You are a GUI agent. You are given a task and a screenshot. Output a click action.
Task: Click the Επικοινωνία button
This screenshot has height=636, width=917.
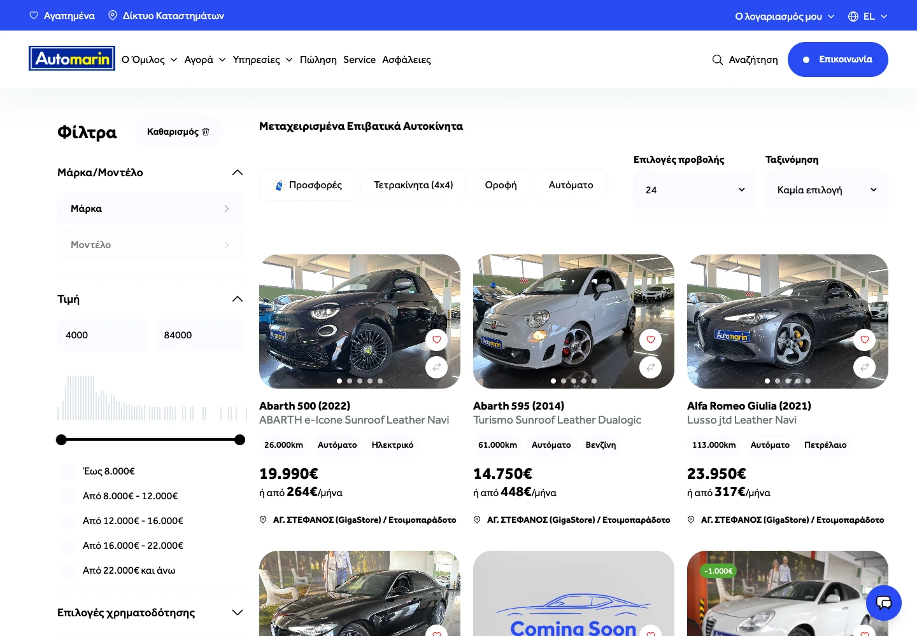click(x=838, y=60)
